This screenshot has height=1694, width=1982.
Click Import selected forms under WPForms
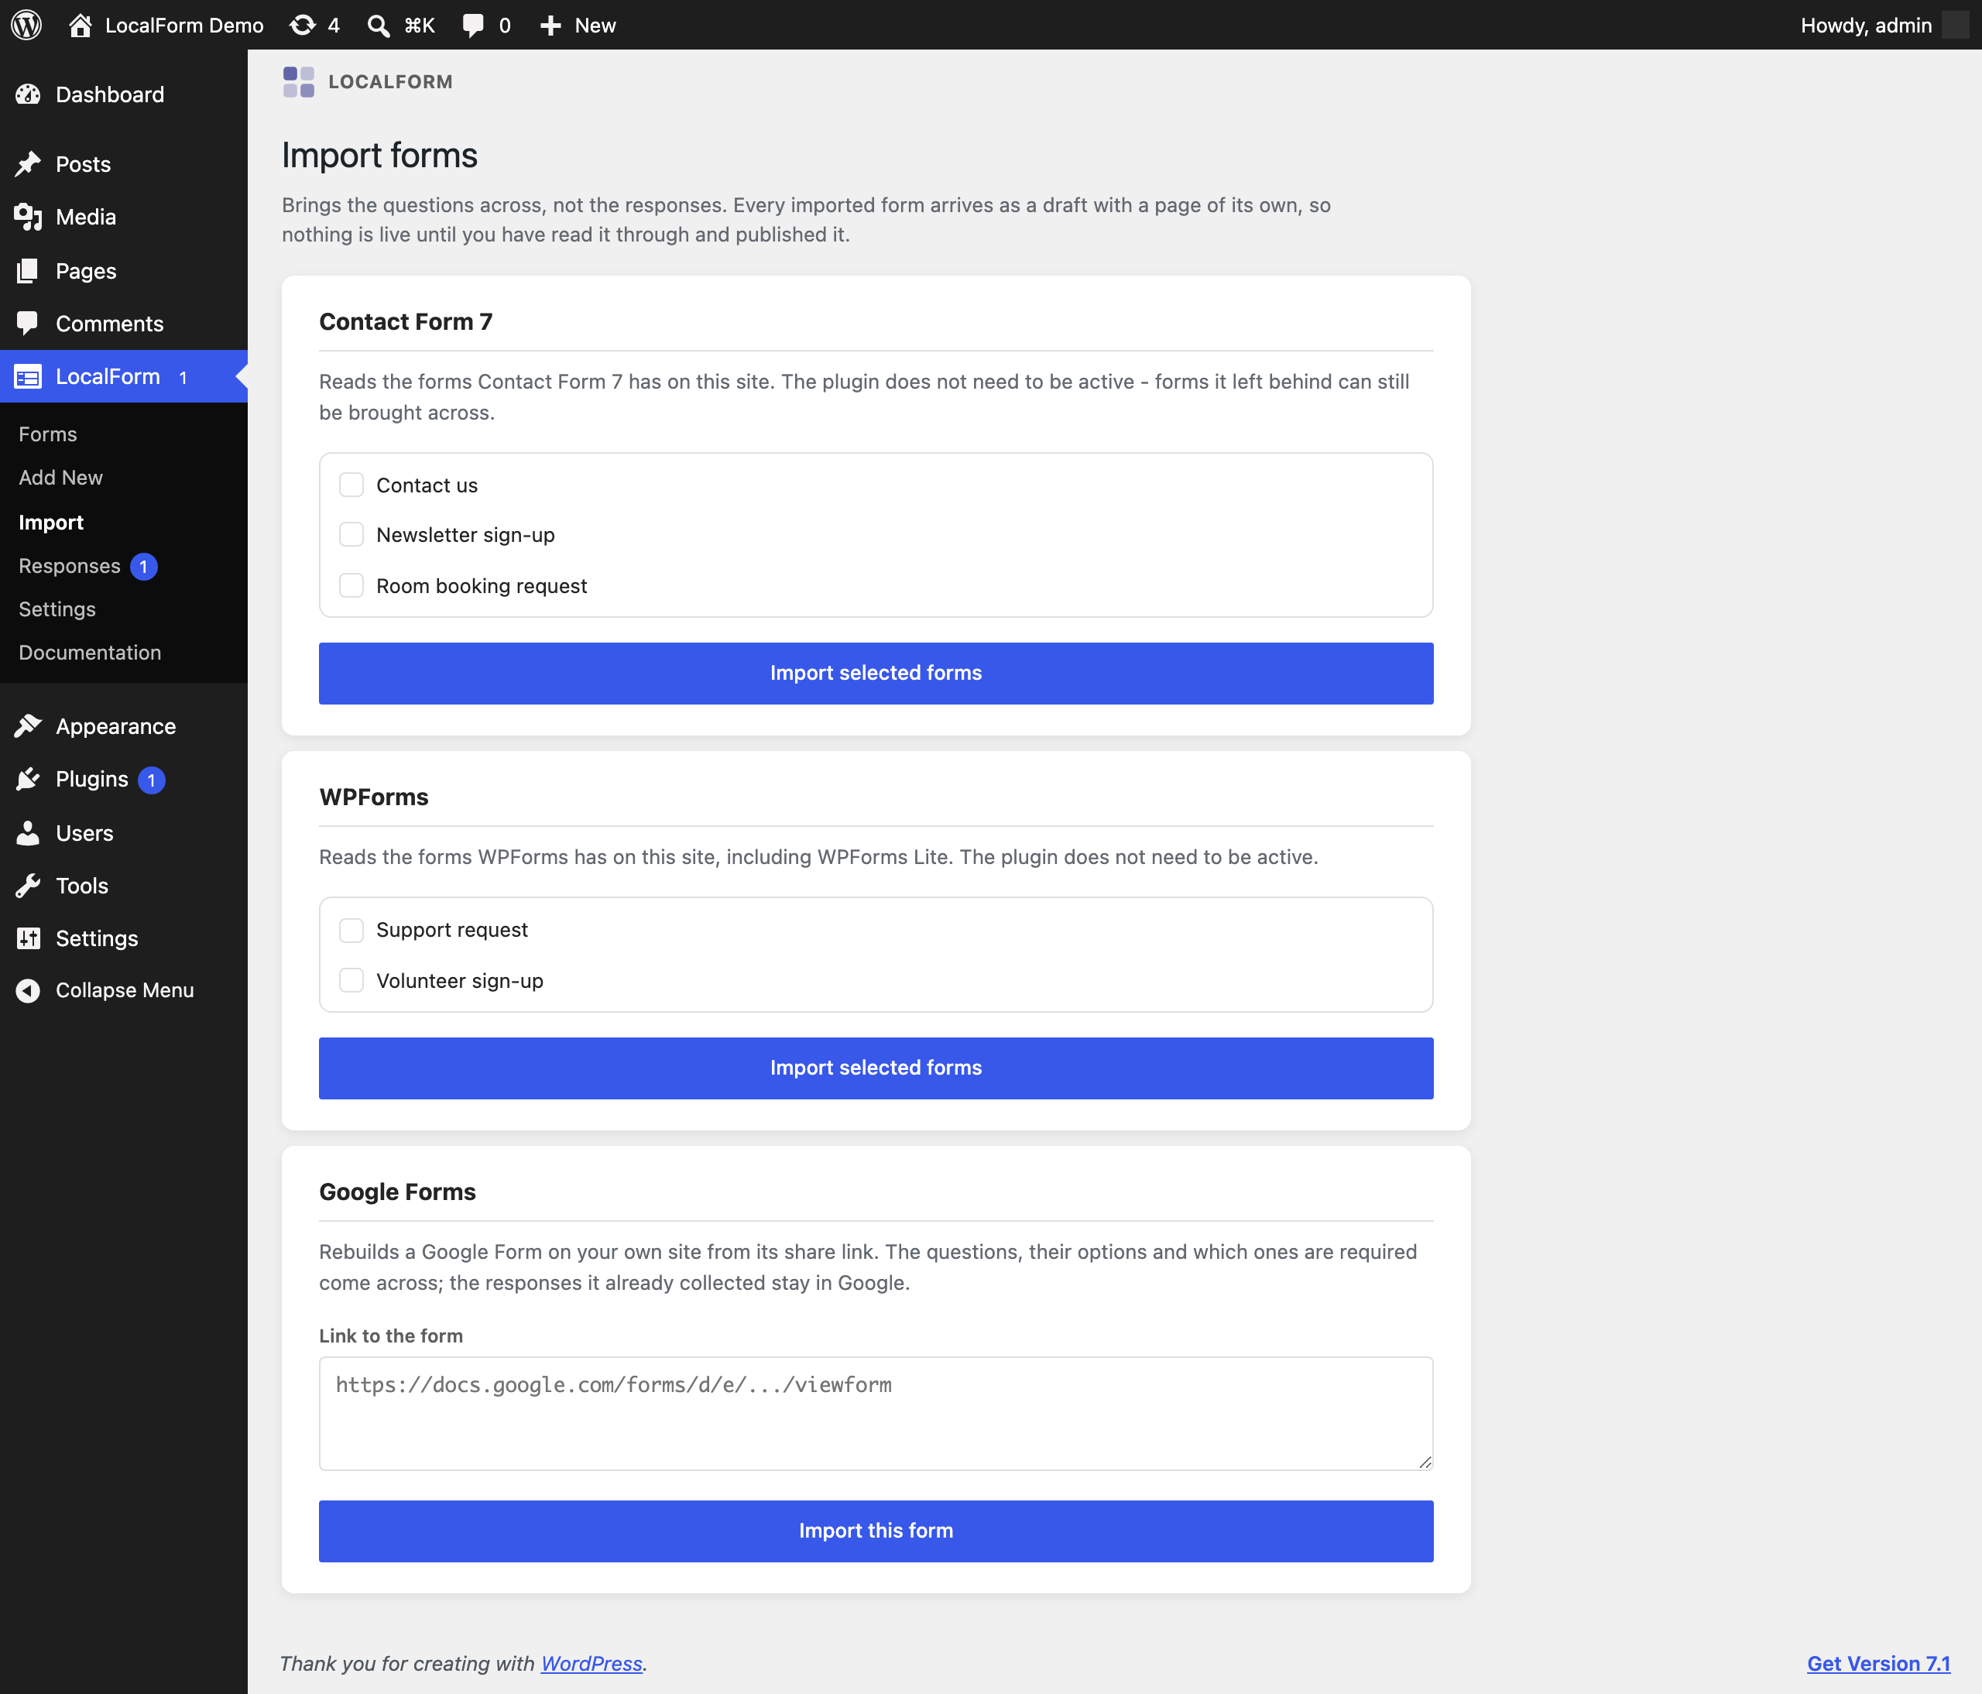(x=876, y=1068)
